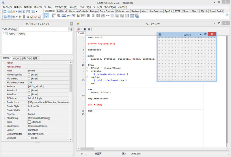Choose the TEdit component icon

coord(73,16)
